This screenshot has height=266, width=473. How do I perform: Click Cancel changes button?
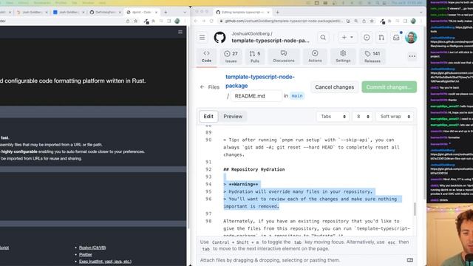[x=334, y=87]
